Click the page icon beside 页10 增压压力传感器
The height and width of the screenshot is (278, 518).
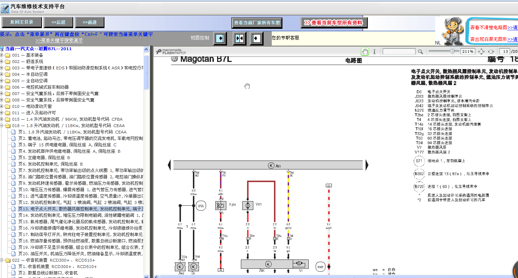14,190
